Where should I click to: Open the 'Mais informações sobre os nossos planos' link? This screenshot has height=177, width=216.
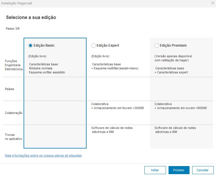click(x=43, y=155)
